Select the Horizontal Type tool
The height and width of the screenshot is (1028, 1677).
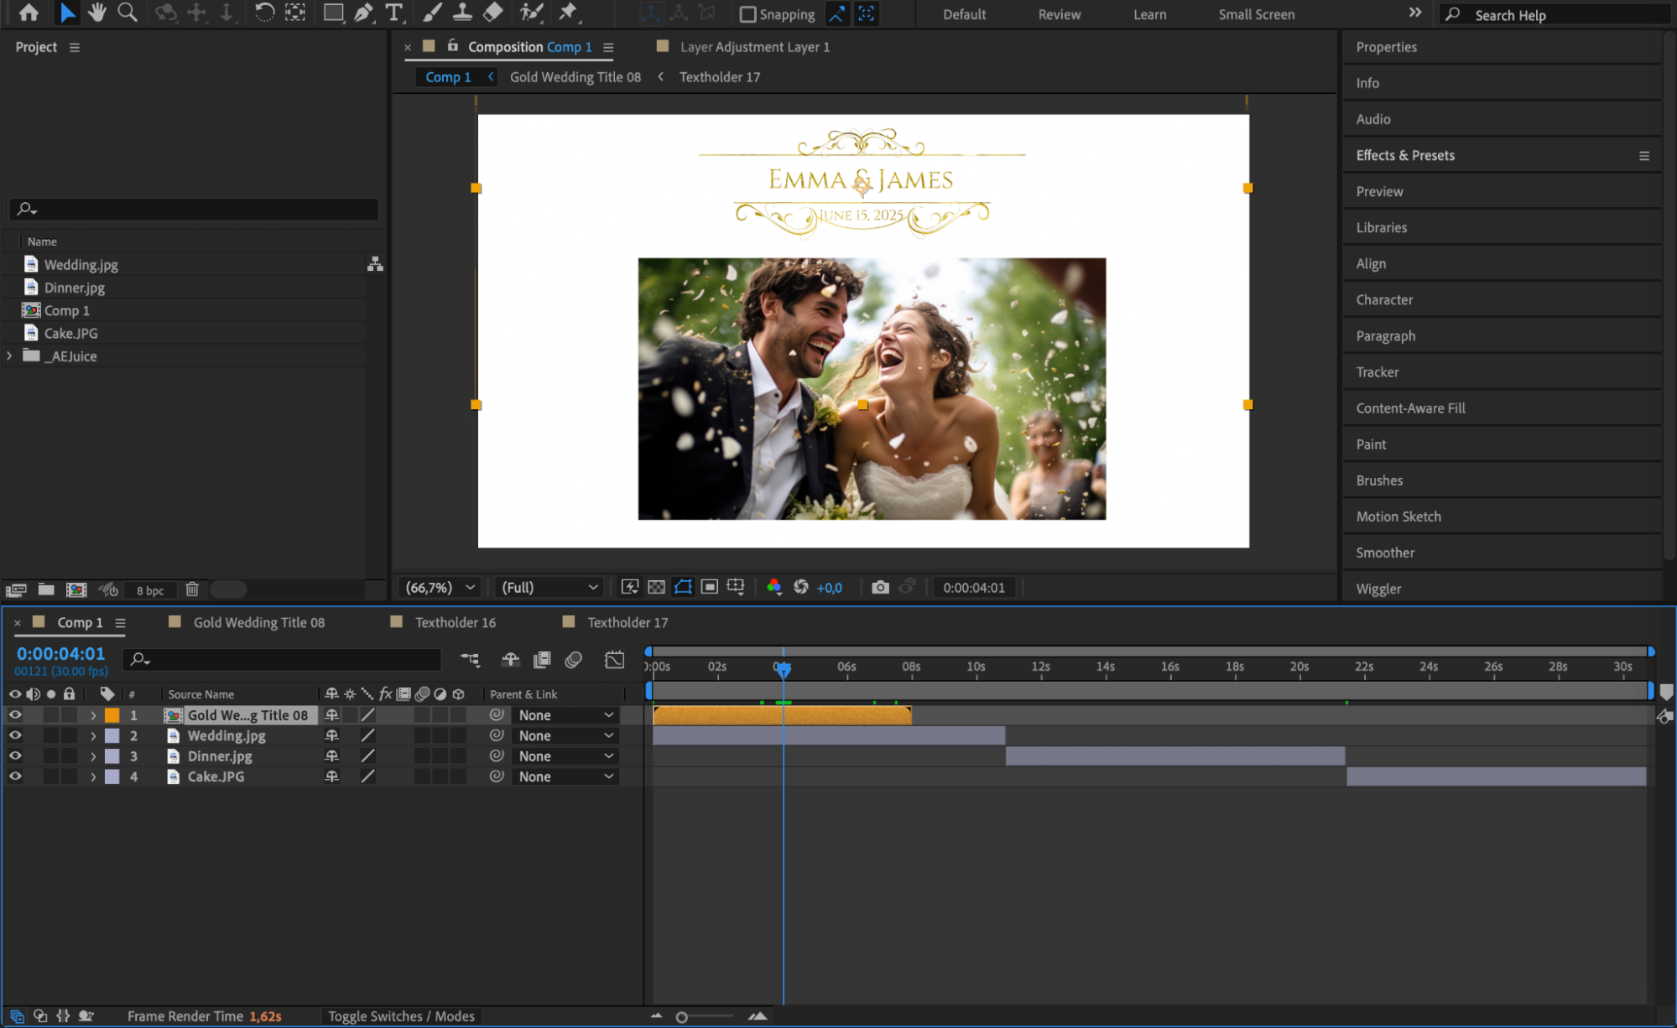[393, 13]
